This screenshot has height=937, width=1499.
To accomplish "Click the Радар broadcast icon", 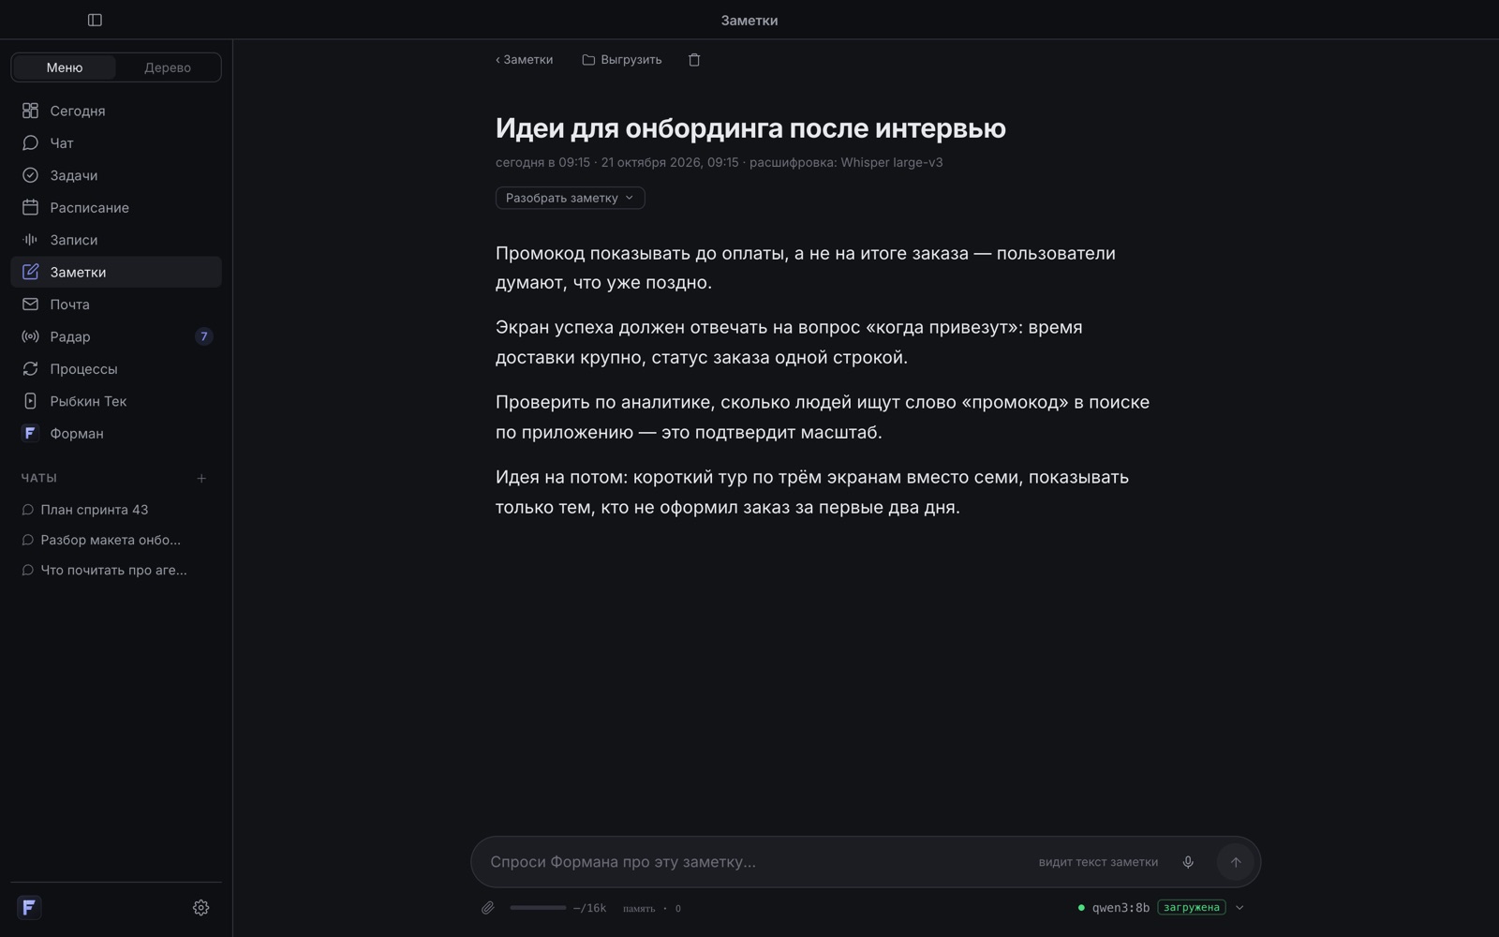I will point(30,336).
